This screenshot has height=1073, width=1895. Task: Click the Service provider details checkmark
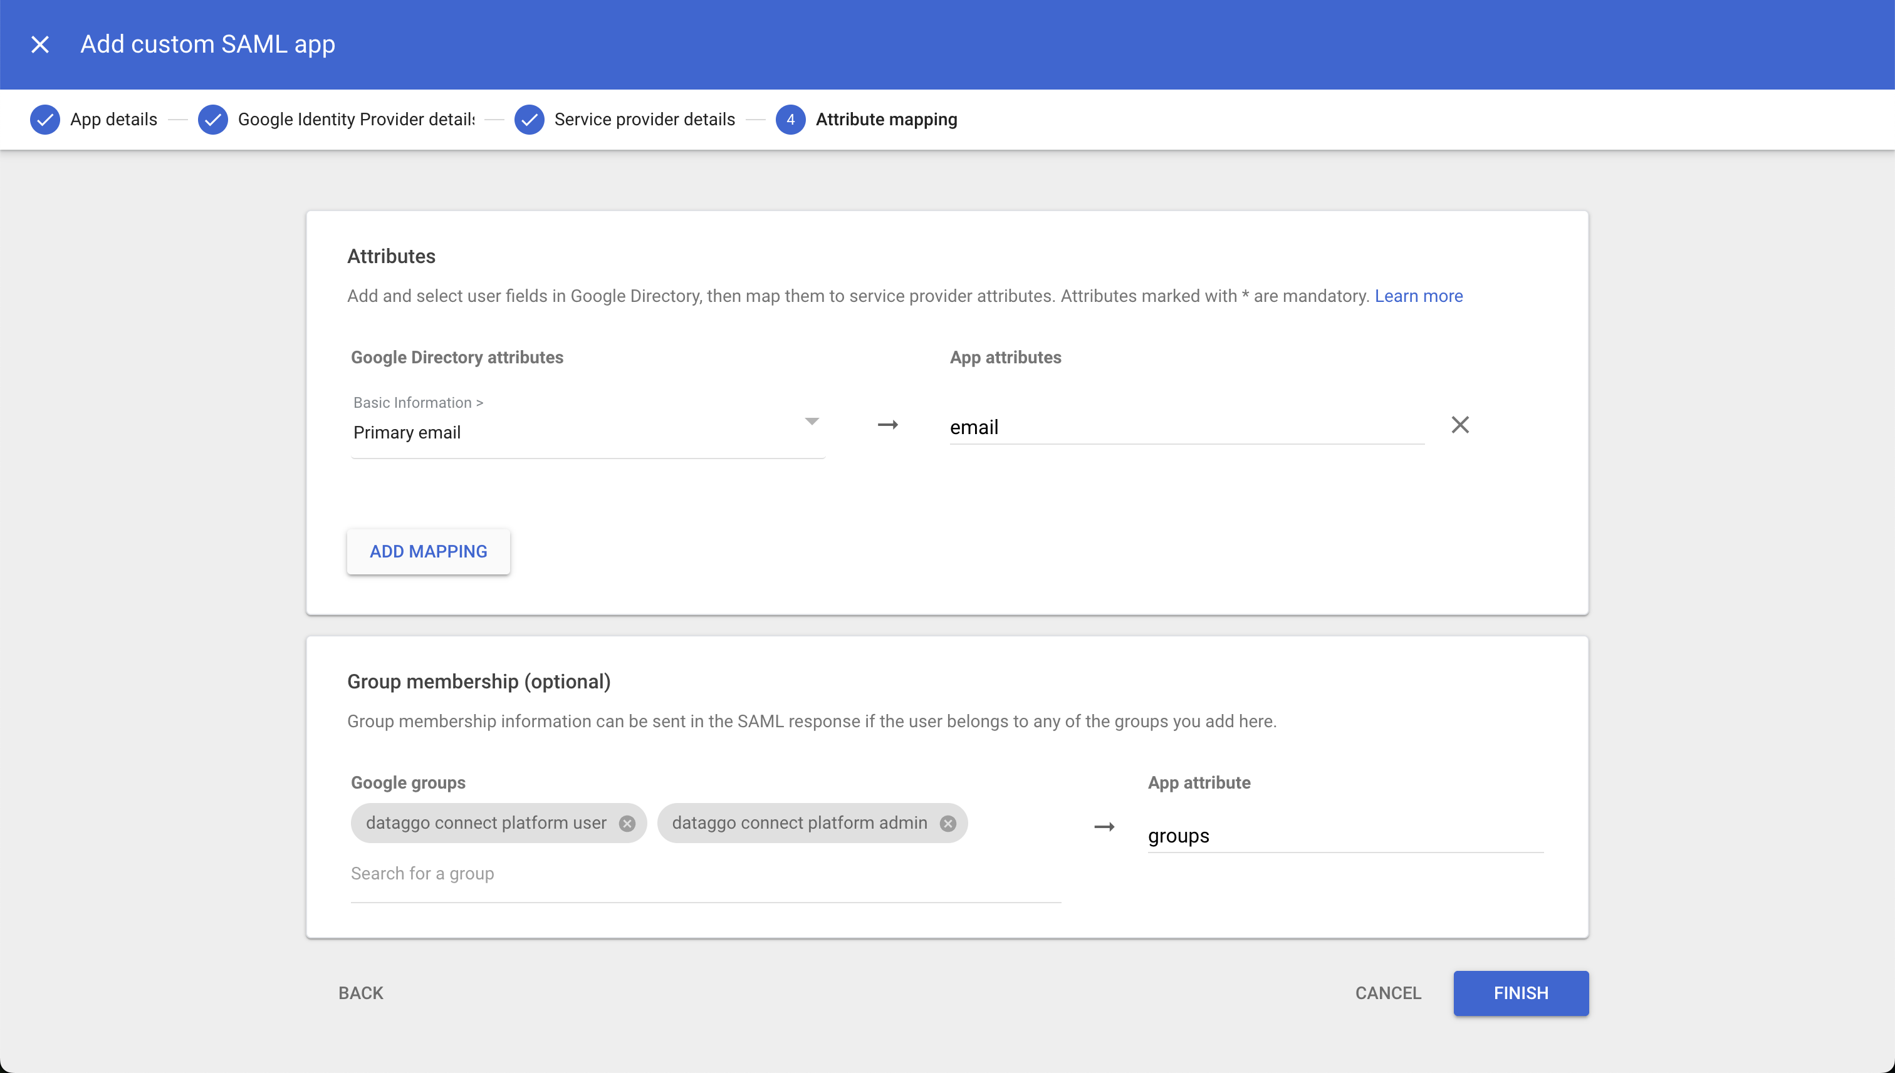click(x=530, y=118)
